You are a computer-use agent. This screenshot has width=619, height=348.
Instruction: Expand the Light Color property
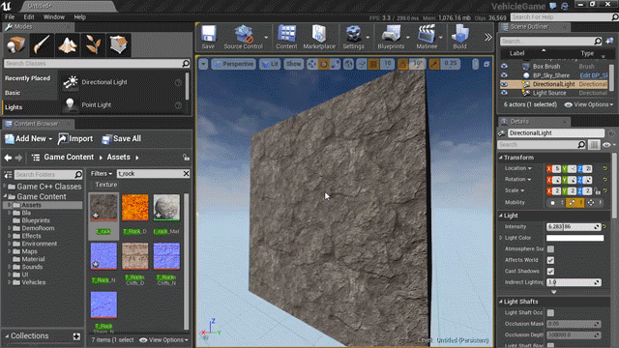point(501,238)
